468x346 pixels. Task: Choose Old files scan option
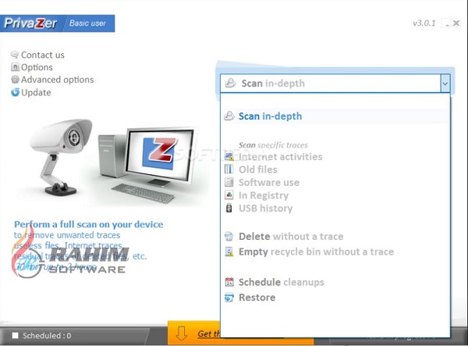(x=258, y=169)
